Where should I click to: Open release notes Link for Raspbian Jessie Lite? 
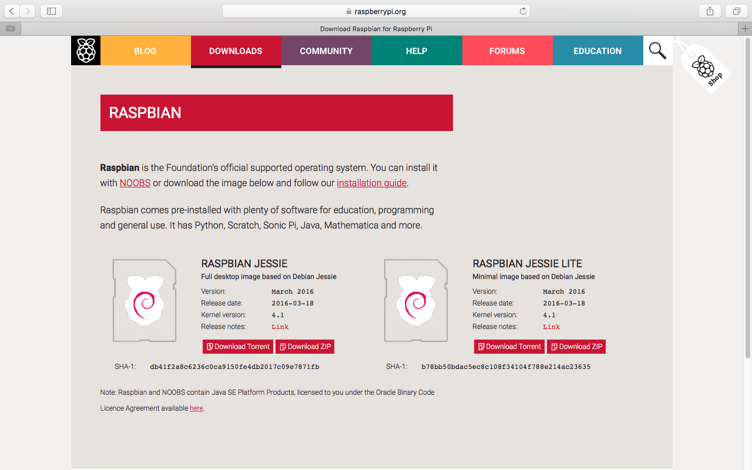click(x=552, y=327)
